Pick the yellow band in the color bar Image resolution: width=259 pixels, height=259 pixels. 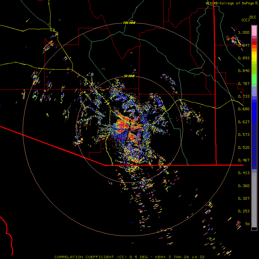[254, 56]
